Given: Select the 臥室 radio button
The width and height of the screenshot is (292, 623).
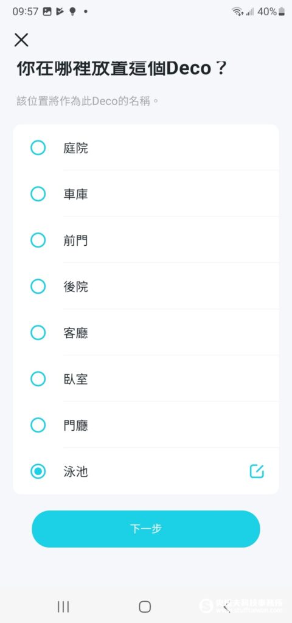Looking at the screenshot, I should pos(38,378).
